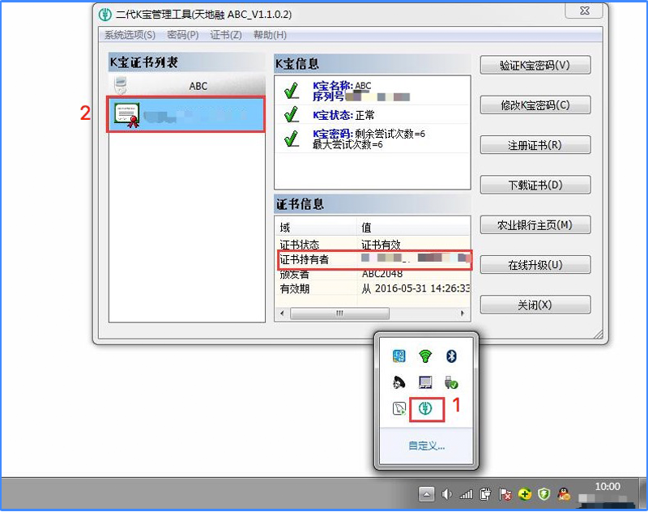Screen dimensions: 648x512
Task: Select the ABC device in certificate list
Action: [x=187, y=85]
